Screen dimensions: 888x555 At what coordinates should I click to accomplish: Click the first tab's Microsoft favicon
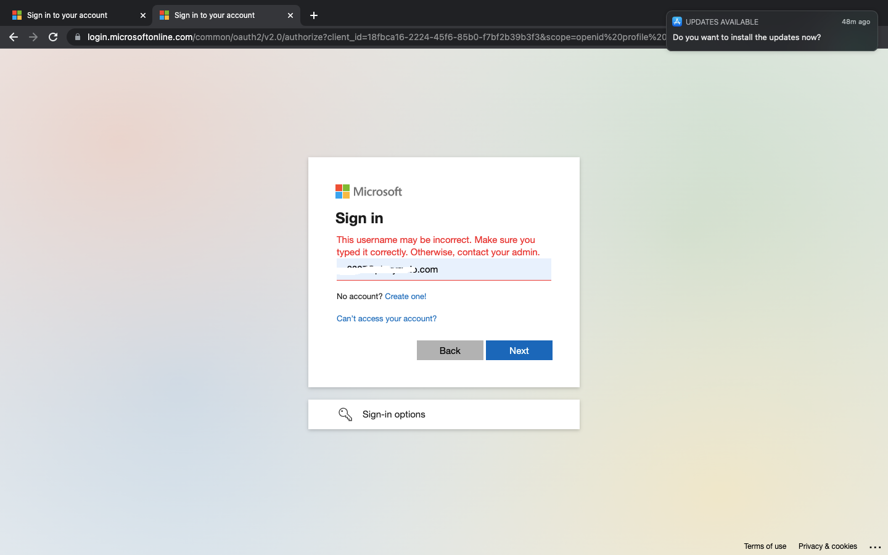coord(17,15)
